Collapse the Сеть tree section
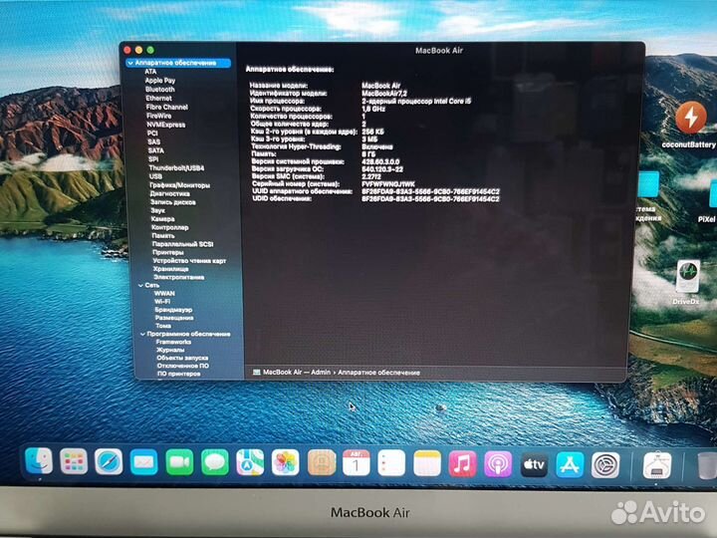717x538 pixels. (140, 285)
